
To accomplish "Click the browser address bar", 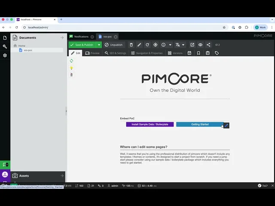I will pyautogui.click(x=123, y=27).
